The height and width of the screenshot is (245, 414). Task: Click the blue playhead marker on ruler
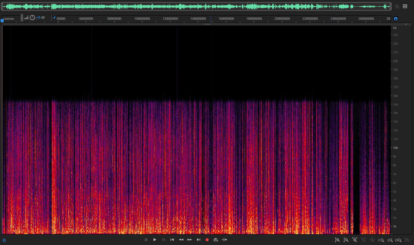pyautogui.click(x=2, y=21)
